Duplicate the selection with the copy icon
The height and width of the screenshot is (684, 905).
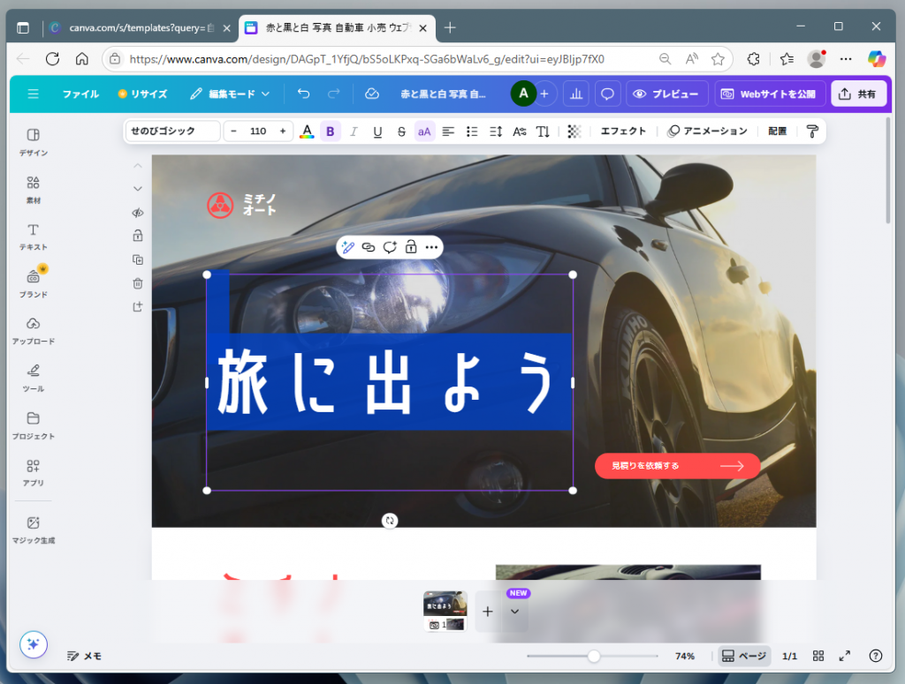[x=138, y=259]
